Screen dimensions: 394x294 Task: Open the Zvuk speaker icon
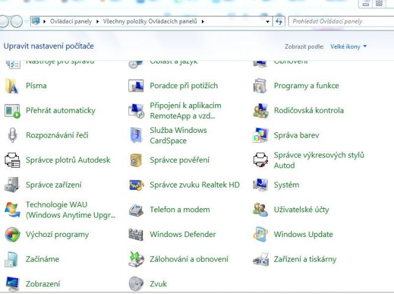click(136, 284)
